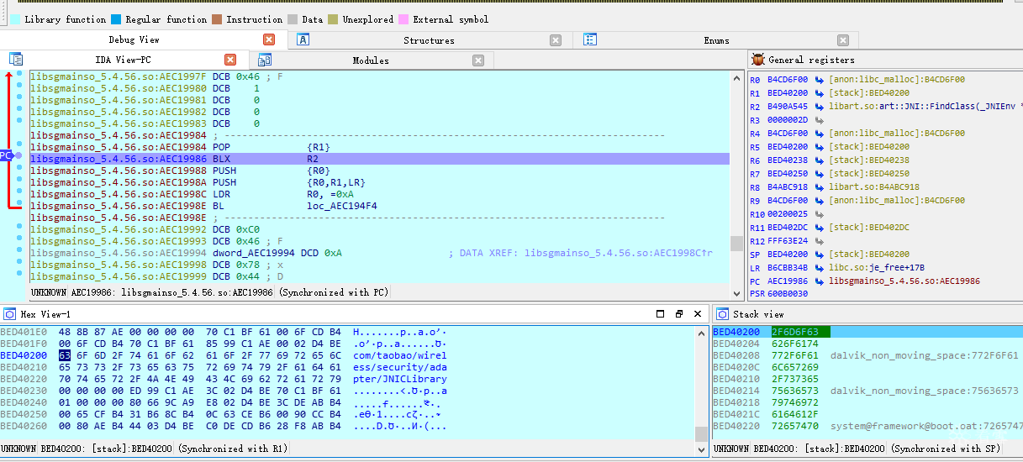This screenshot has width=1023, height=462.
Task: Click the jump arrow beside register R5
Action: (x=819, y=147)
